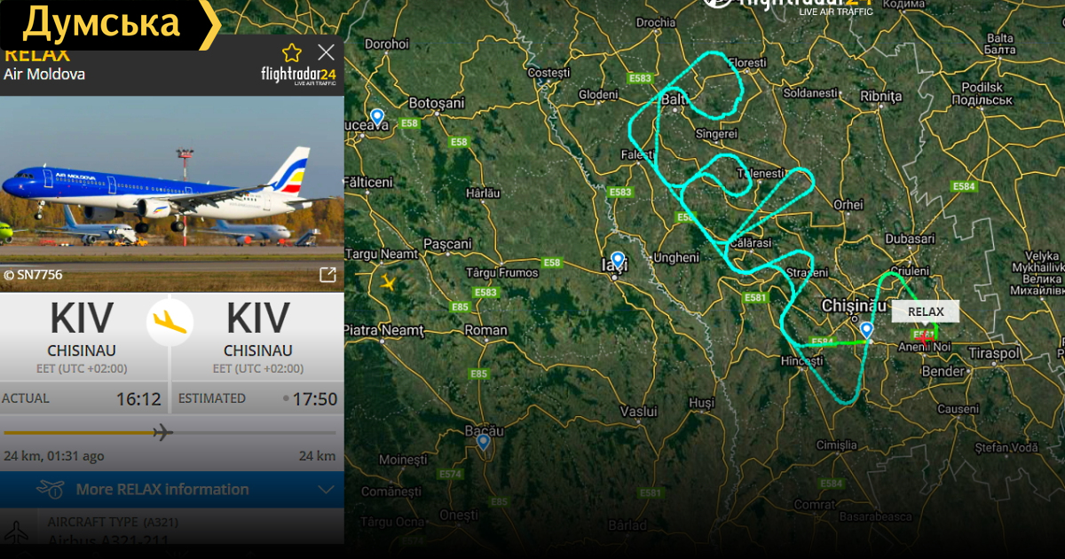1065x559 pixels.
Task: Click the Думська logo banner
Action: [x=108, y=24]
